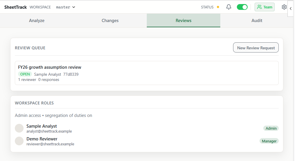
Task: Select the Reviews tab
Action: [183, 21]
